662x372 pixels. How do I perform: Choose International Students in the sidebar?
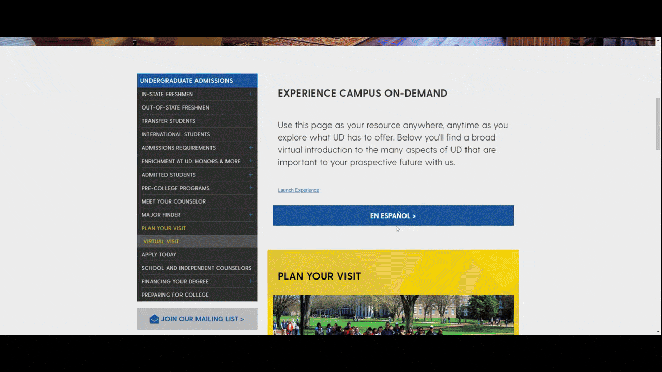click(x=176, y=134)
